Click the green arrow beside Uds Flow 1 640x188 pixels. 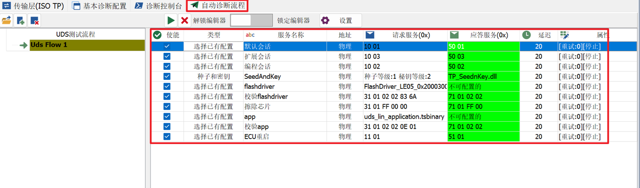(x=23, y=45)
